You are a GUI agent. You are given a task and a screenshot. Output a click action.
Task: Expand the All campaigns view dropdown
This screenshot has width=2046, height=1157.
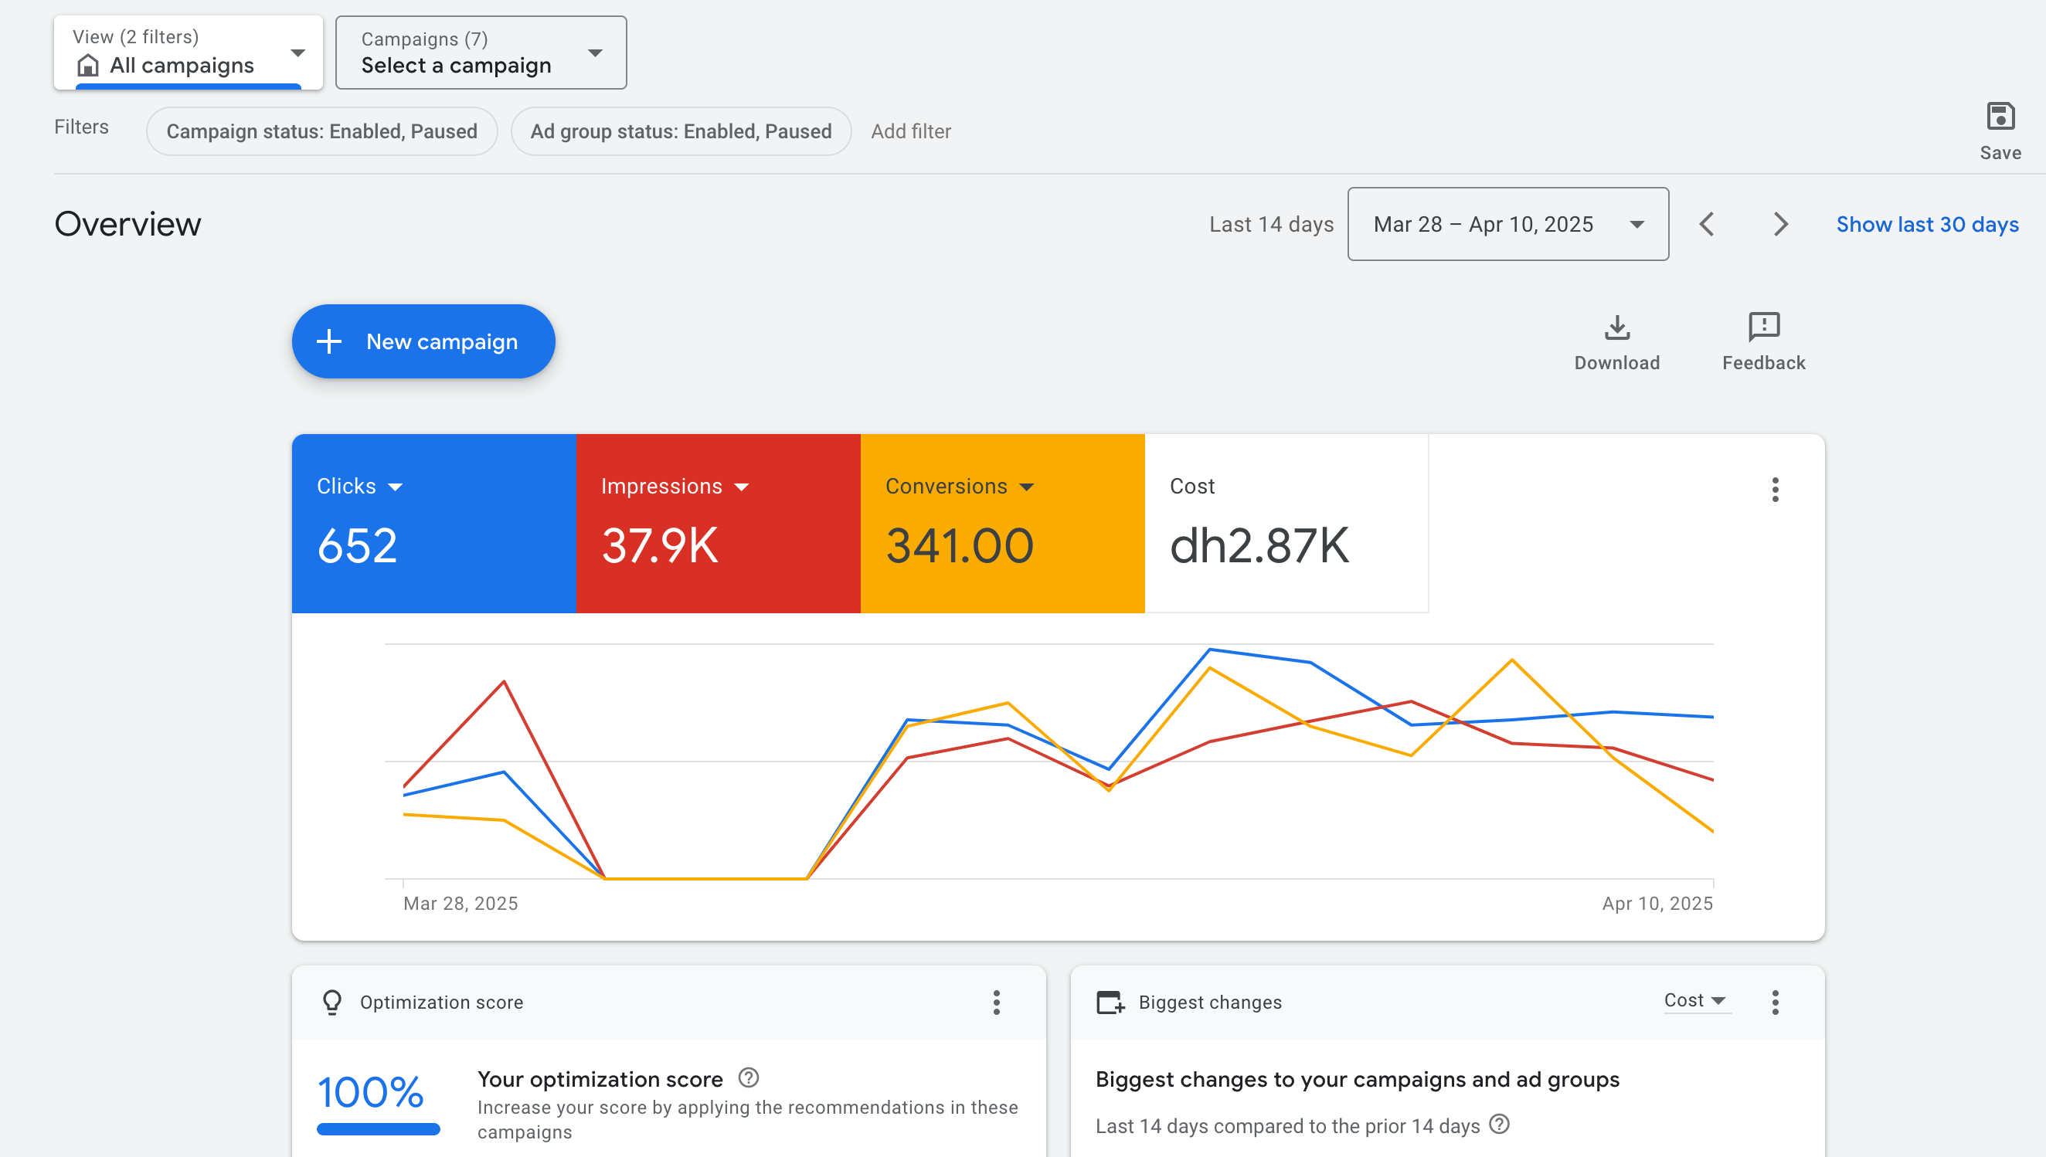click(189, 53)
